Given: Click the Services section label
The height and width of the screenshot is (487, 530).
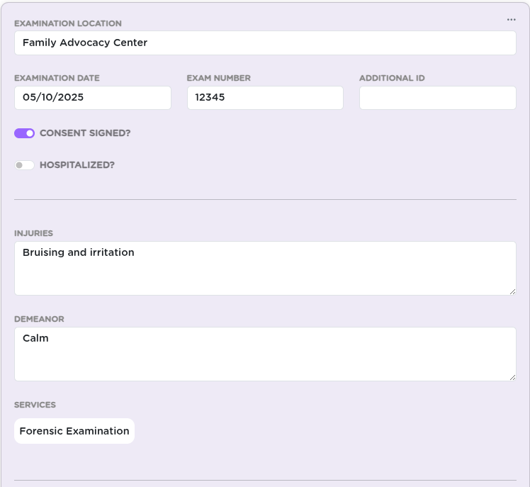Looking at the screenshot, I should pyautogui.click(x=35, y=405).
